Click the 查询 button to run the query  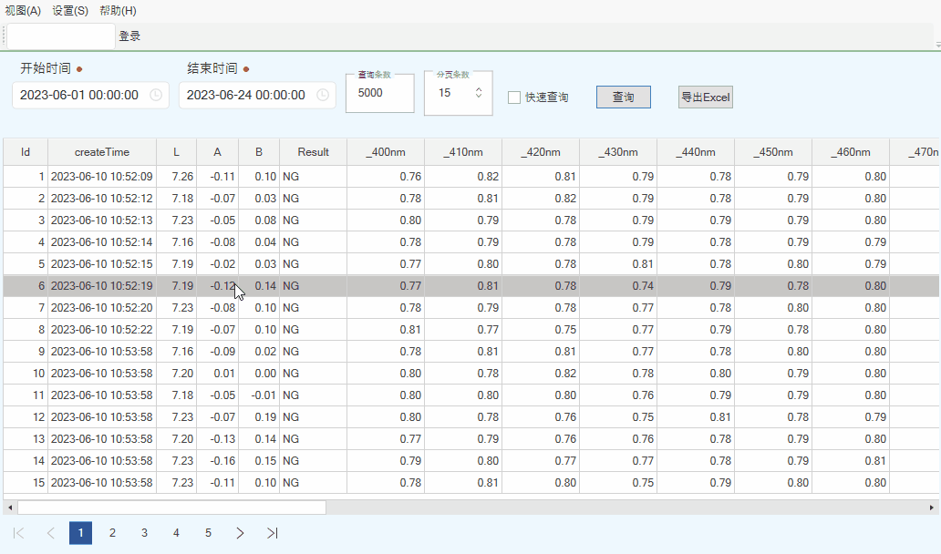click(x=623, y=97)
